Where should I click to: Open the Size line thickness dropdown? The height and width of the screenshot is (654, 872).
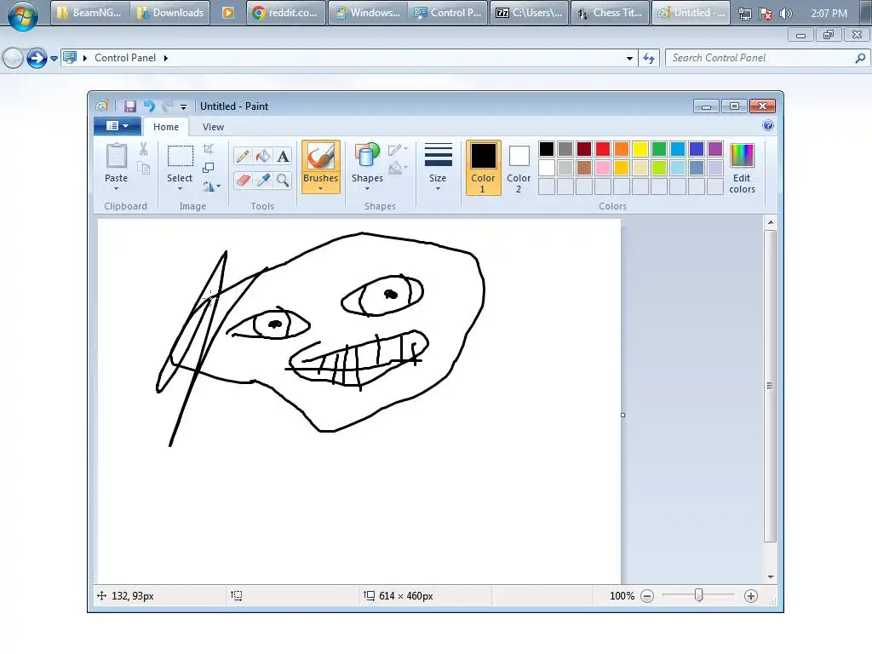pyautogui.click(x=438, y=167)
